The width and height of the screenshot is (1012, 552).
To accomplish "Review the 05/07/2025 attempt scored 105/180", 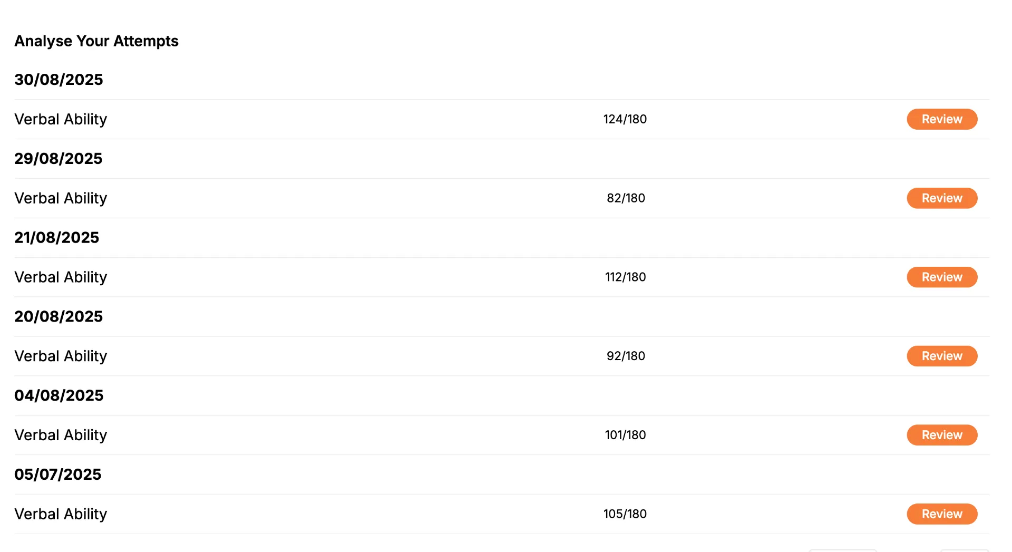I will [942, 514].
